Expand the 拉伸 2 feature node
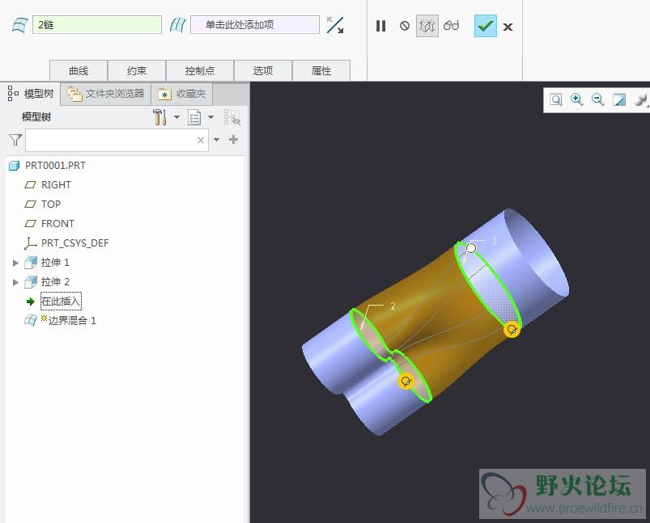Image resolution: width=650 pixels, height=523 pixels. pyautogui.click(x=15, y=282)
